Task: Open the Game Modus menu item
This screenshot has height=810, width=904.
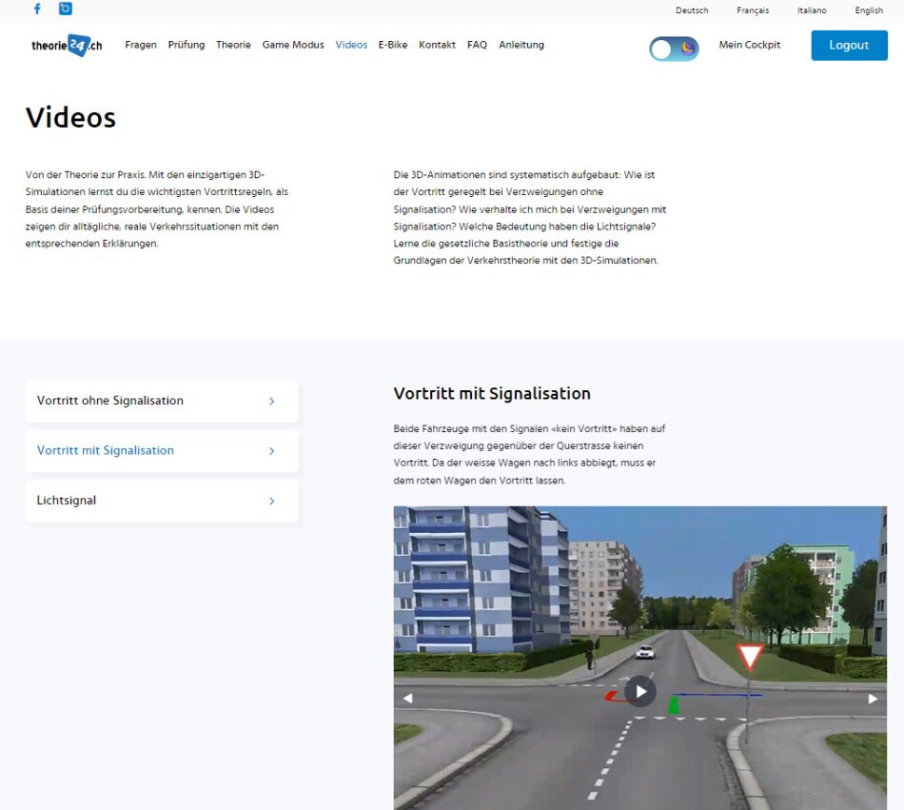Action: point(293,45)
